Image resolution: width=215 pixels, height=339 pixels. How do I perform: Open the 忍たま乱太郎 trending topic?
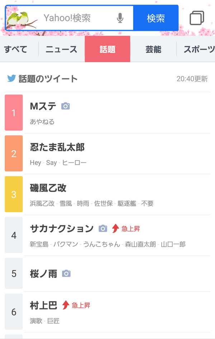click(57, 147)
